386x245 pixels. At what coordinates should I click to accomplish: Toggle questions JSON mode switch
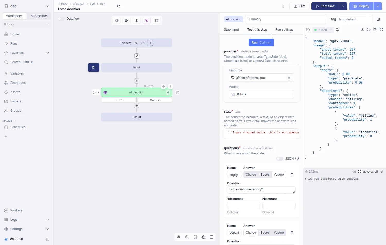(280, 159)
